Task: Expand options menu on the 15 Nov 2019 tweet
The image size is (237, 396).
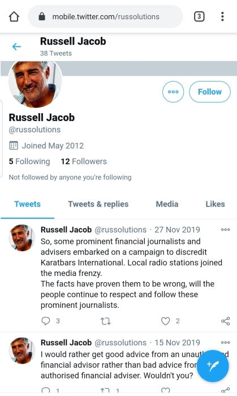Action: pos(225,342)
